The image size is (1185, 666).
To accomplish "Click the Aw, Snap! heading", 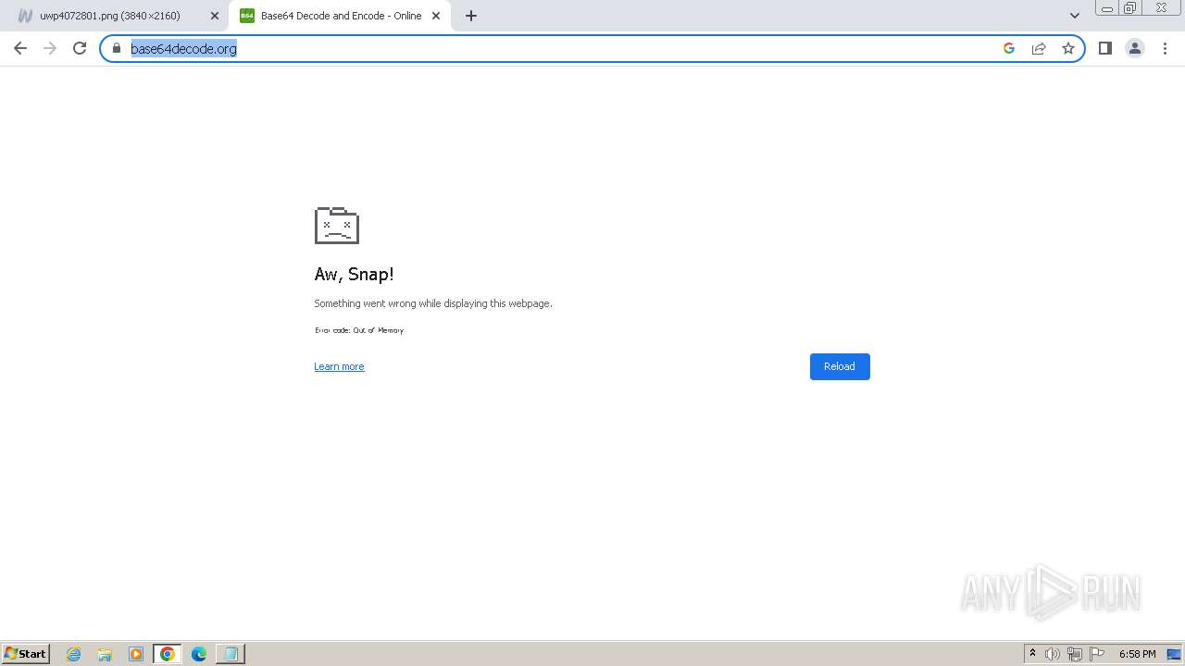I will pos(355,275).
